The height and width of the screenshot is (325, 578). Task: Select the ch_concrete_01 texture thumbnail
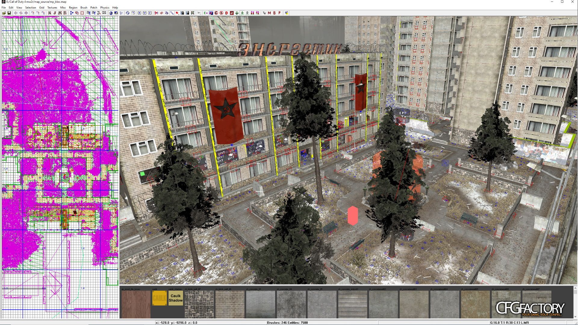tap(261, 304)
